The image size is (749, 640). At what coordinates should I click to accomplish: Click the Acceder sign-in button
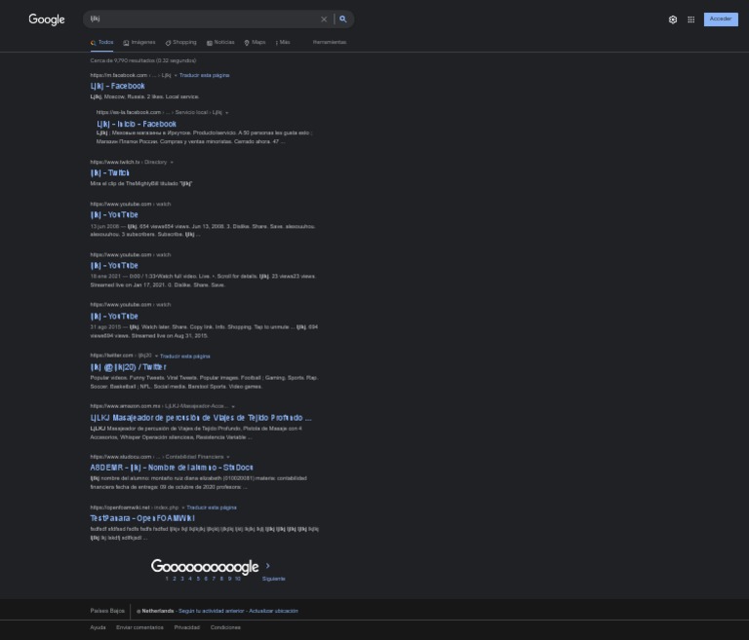tap(721, 19)
